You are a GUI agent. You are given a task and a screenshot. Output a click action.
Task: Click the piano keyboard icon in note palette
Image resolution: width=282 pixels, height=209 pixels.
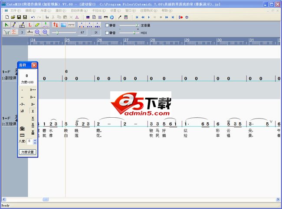click(22, 135)
